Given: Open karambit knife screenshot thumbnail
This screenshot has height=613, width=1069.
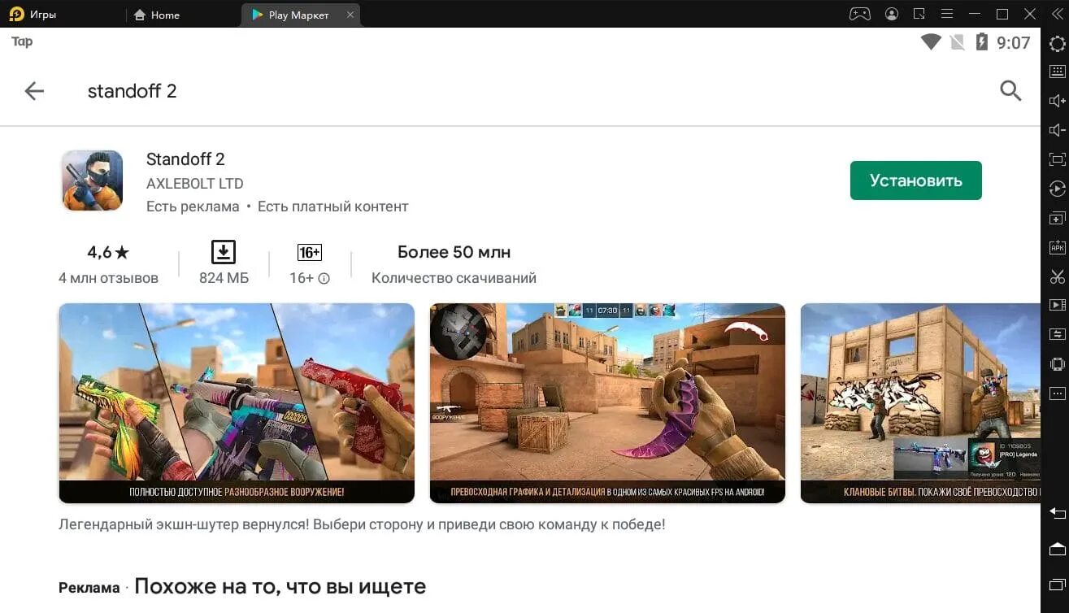Looking at the screenshot, I should tap(607, 403).
